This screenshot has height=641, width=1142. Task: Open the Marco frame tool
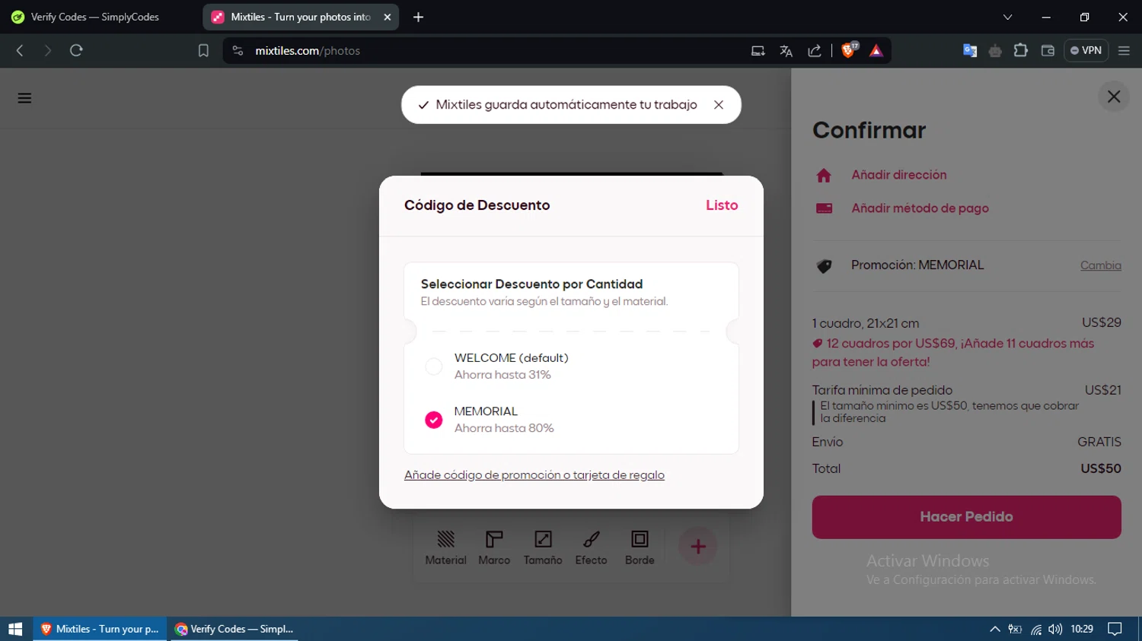coord(494,547)
